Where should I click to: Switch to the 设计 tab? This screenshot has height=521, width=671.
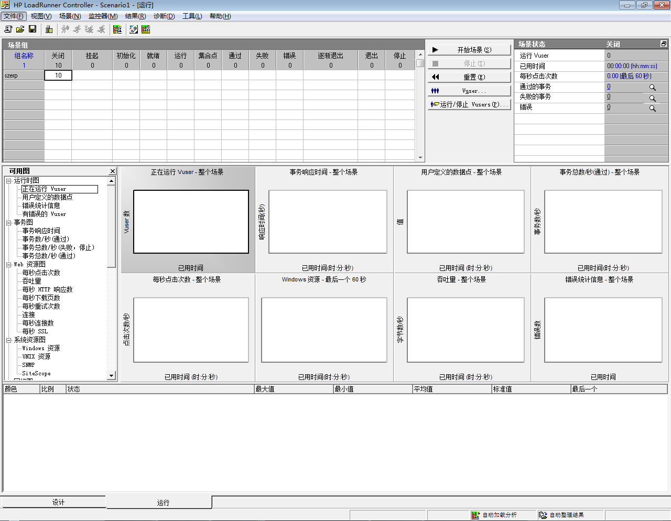pyautogui.click(x=53, y=502)
